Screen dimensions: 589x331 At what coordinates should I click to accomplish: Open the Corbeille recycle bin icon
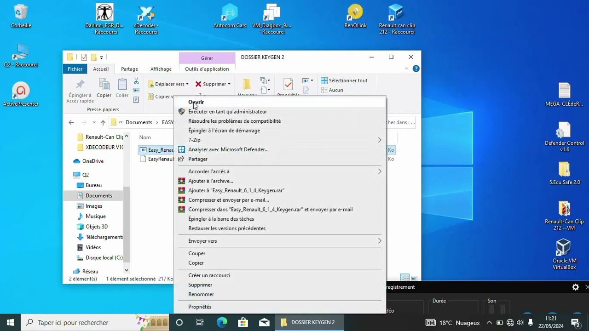21,16
